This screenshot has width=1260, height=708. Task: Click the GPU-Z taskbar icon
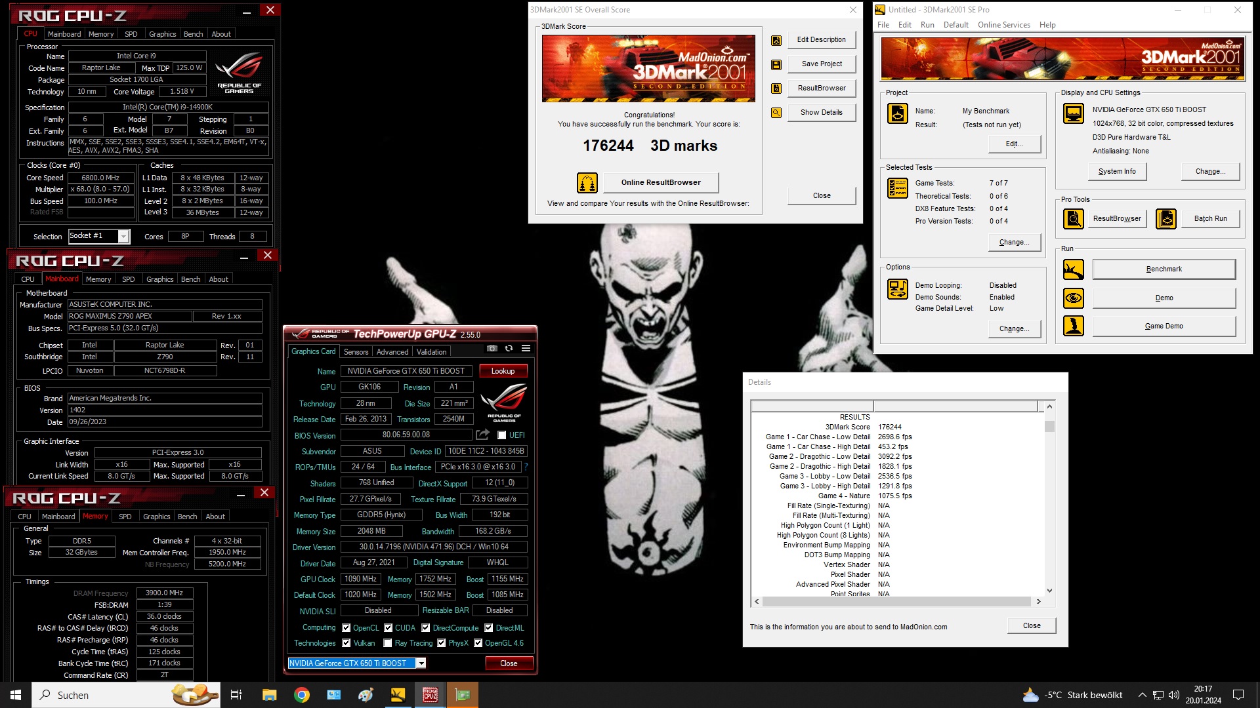463,695
